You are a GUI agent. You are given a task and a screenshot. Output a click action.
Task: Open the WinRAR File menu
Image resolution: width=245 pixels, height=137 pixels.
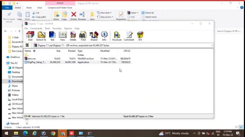26,29
